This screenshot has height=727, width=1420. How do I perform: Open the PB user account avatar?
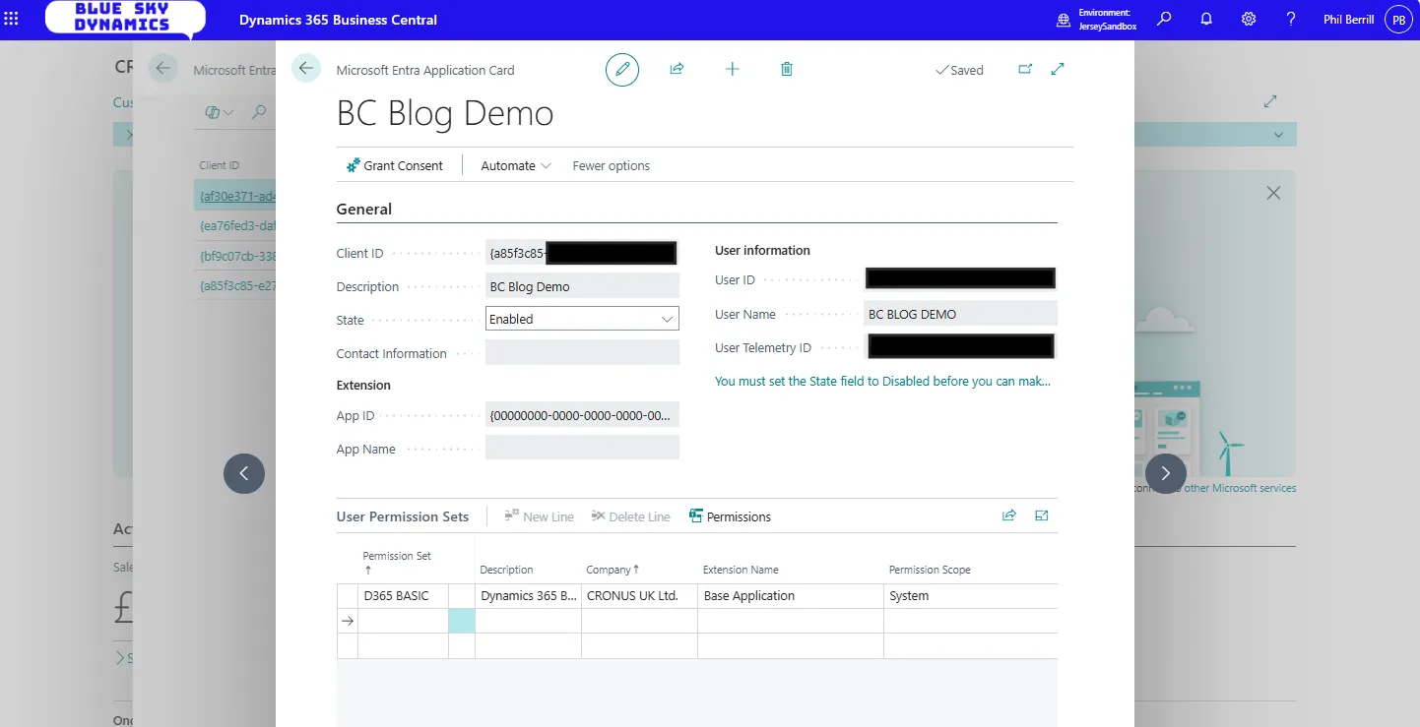(1398, 19)
